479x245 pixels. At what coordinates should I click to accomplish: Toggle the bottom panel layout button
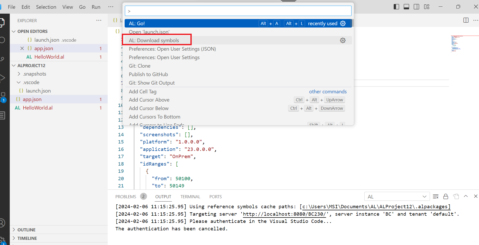406,7
